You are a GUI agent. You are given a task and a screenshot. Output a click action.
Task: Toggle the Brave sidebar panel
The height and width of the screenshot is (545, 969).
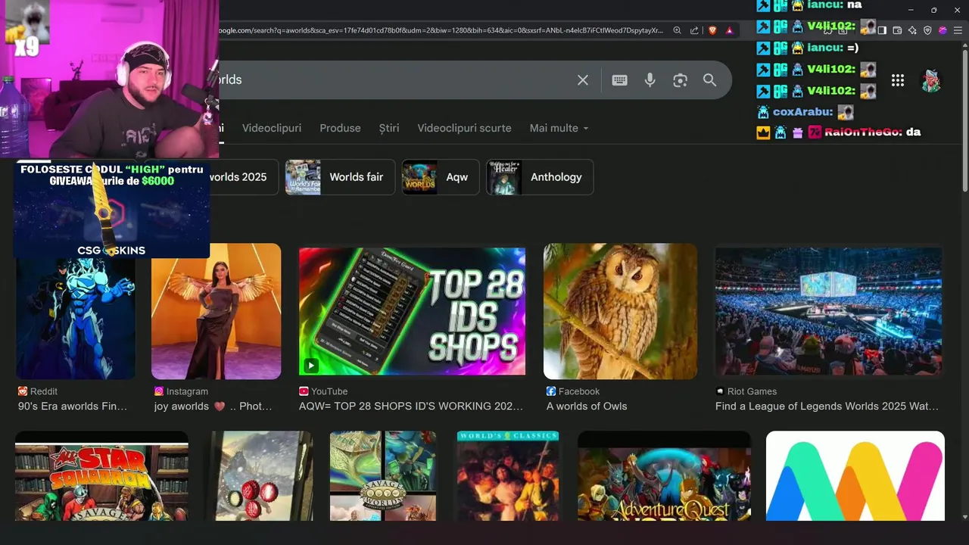coord(882,30)
